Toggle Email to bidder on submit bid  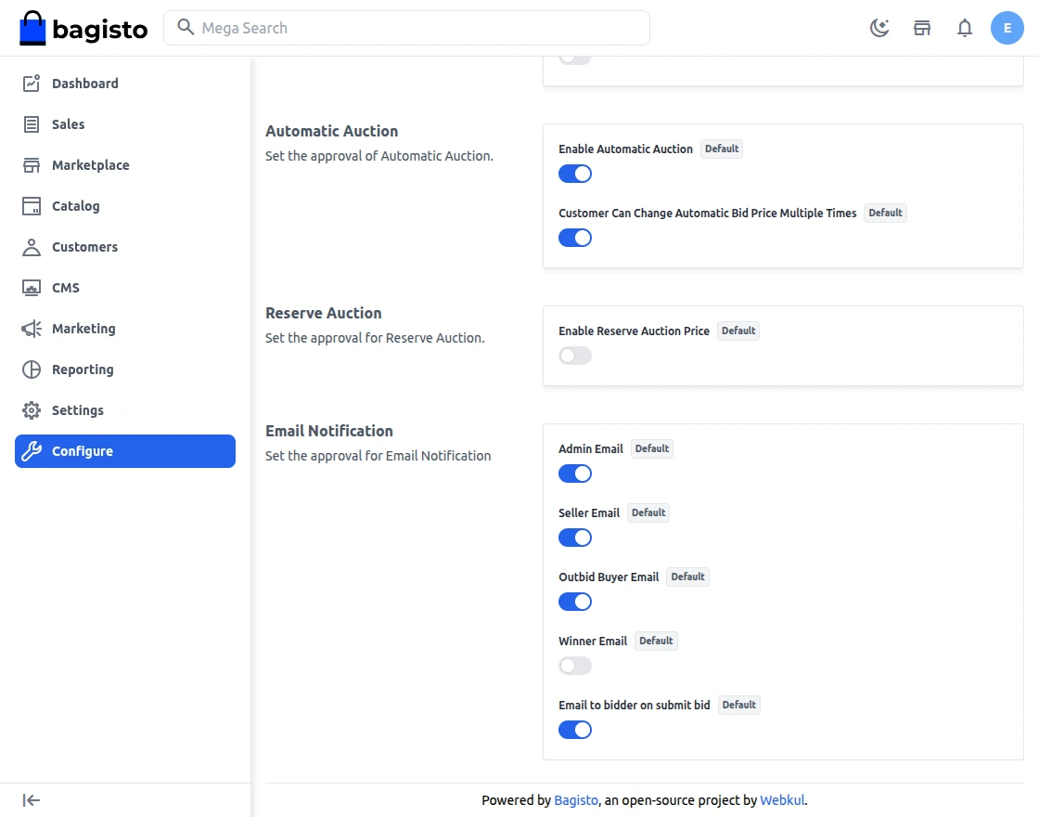[x=574, y=730]
